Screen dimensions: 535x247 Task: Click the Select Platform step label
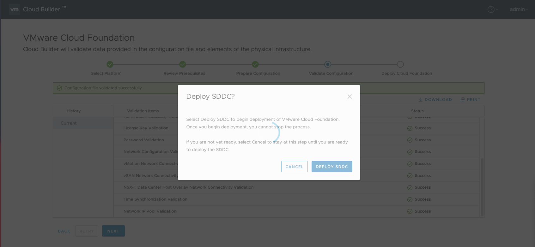pyautogui.click(x=106, y=74)
